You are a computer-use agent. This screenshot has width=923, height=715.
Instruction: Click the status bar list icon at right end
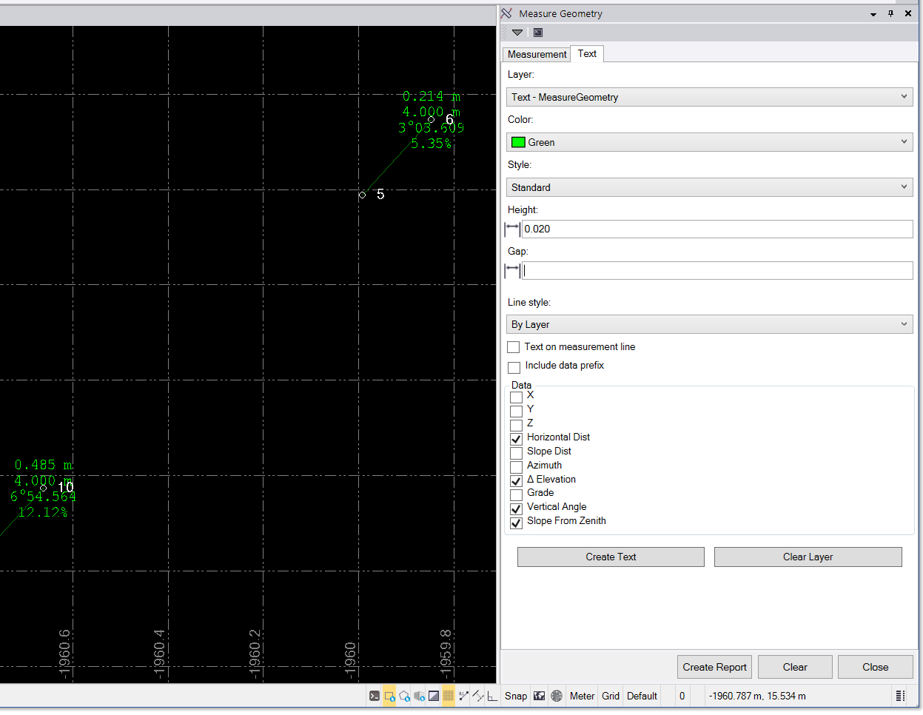[900, 696]
